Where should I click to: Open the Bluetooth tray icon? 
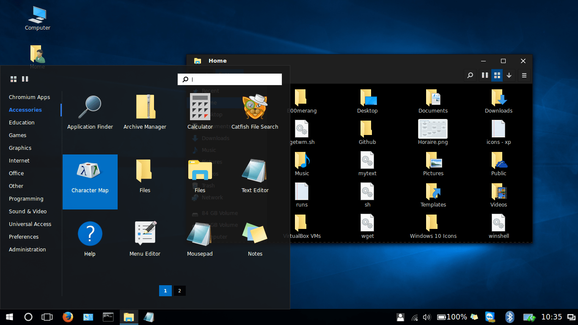click(x=509, y=317)
